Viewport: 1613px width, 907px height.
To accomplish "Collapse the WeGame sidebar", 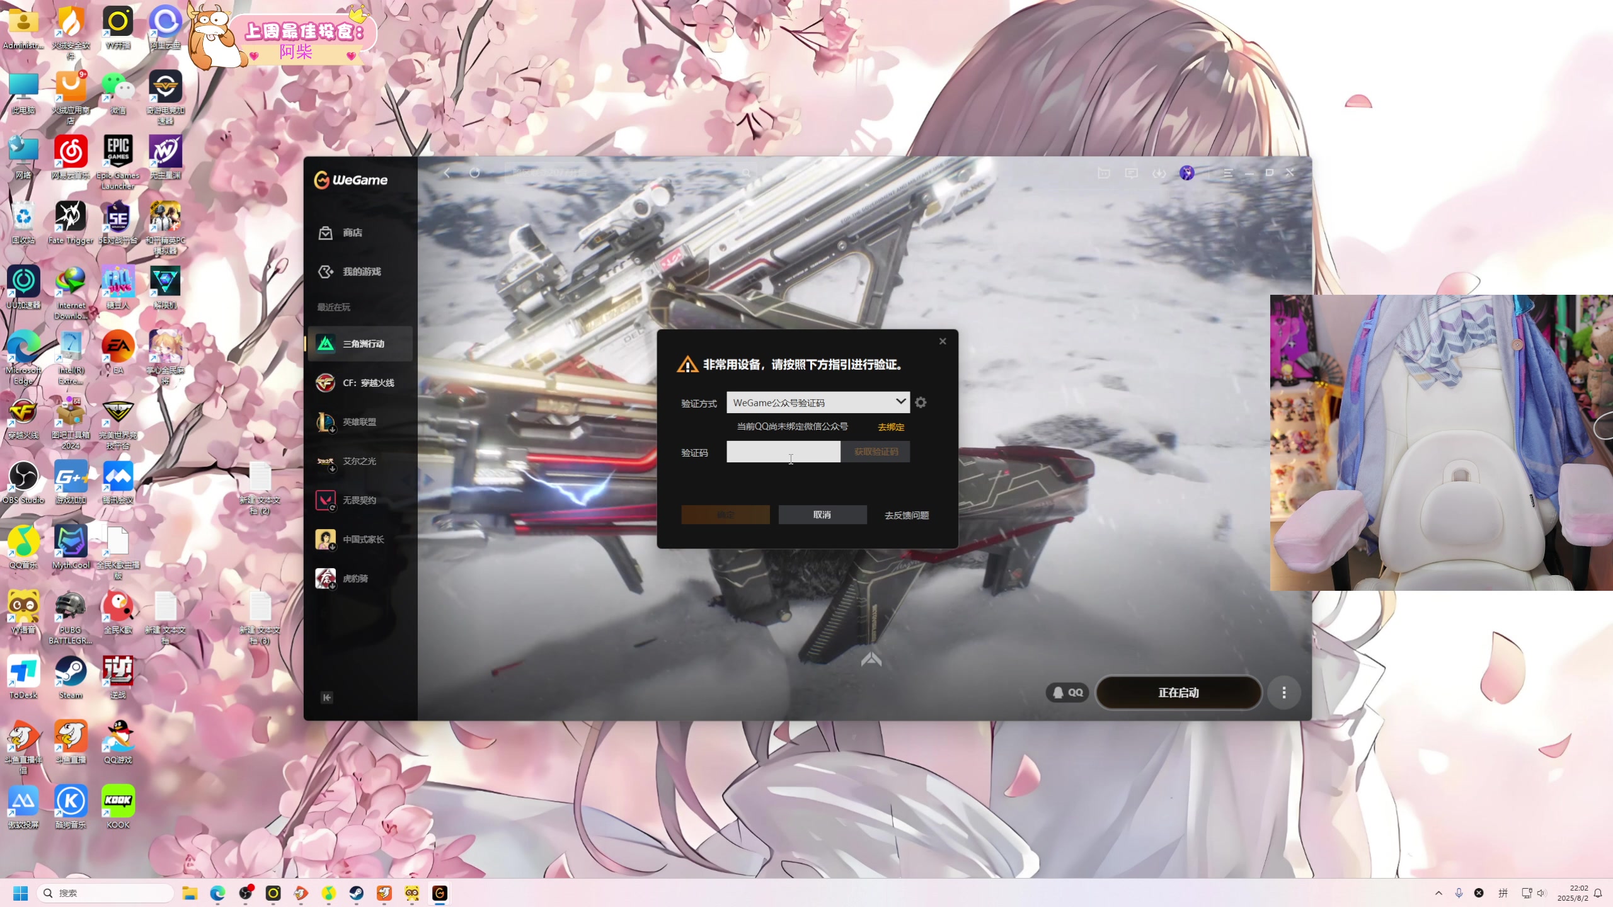I will click(326, 697).
